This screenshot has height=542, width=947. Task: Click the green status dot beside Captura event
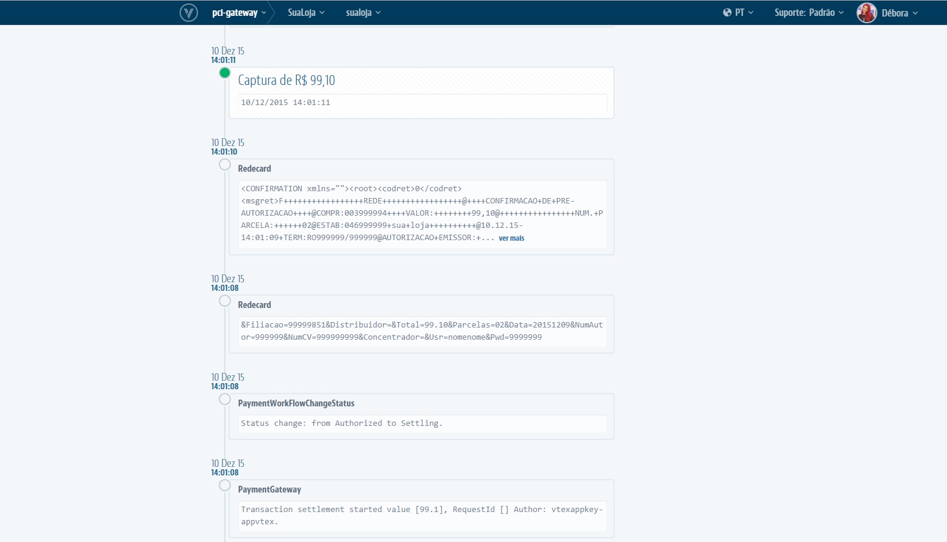[x=224, y=73]
